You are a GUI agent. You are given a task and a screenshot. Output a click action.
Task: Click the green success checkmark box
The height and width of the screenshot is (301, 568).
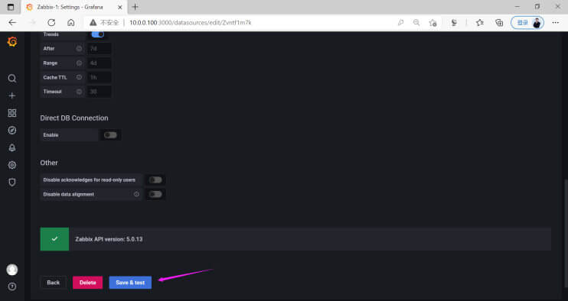tap(54, 239)
